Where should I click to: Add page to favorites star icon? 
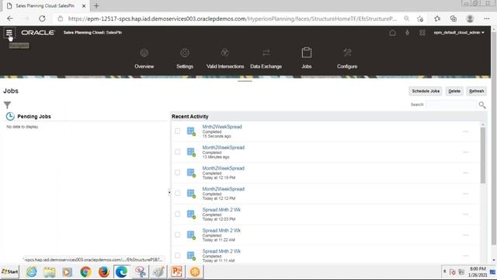420,19
